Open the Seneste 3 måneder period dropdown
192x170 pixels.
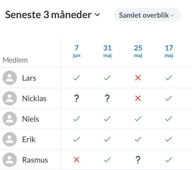coord(49,15)
